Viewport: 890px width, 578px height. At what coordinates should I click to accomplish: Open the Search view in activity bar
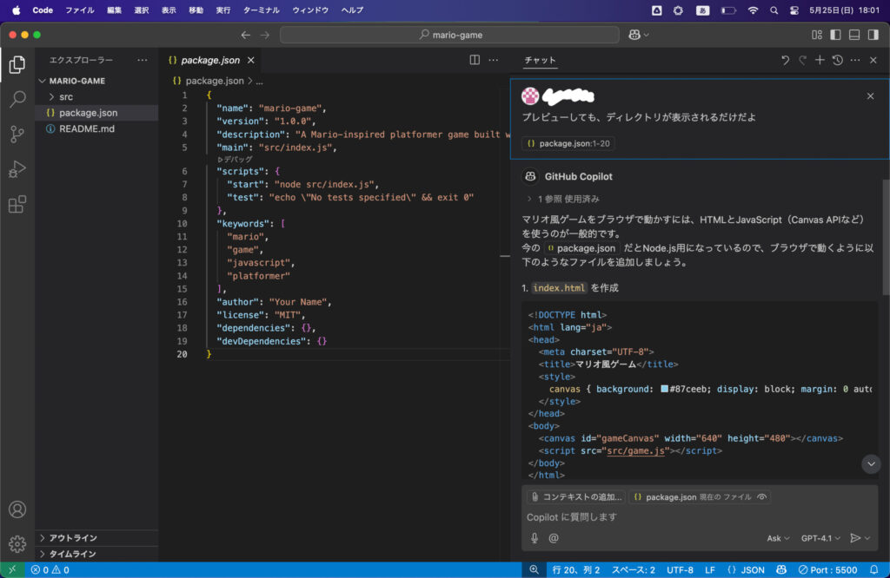[x=17, y=99]
